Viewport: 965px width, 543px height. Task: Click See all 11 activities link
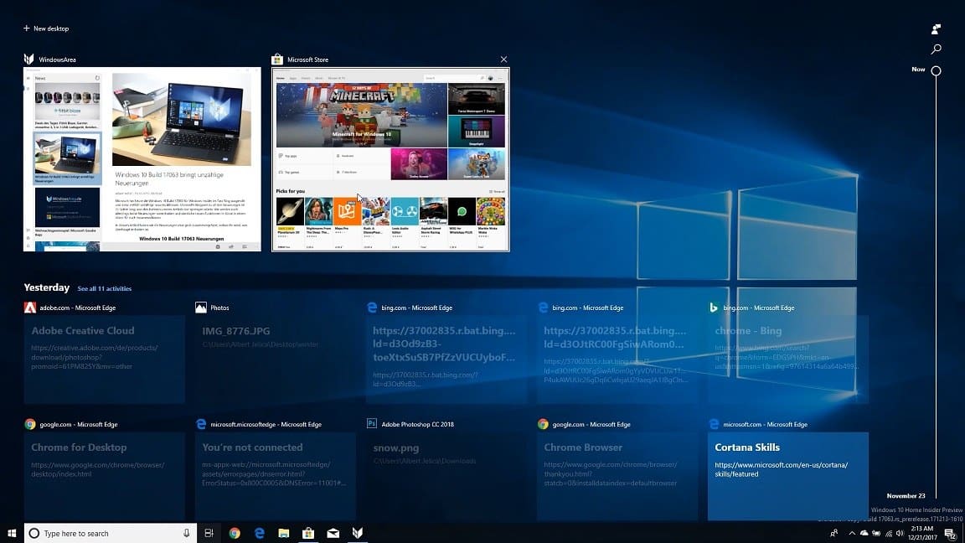tap(104, 288)
